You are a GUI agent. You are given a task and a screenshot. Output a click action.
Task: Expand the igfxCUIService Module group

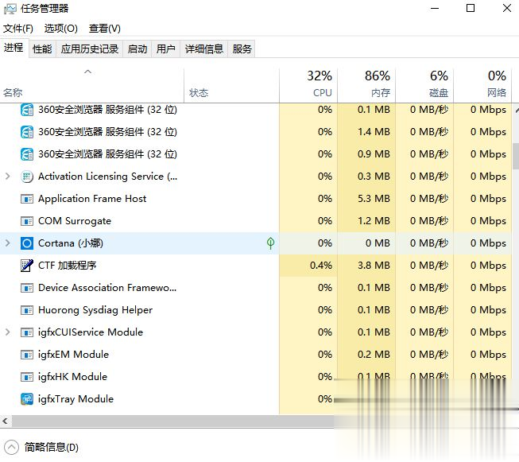pos(8,332)
